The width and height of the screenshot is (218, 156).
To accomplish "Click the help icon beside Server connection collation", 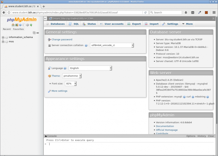I will (x=86, y=45).
